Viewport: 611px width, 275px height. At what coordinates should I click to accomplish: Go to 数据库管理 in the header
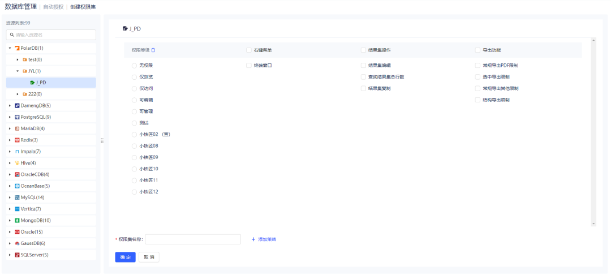click(x=20, y=7)
